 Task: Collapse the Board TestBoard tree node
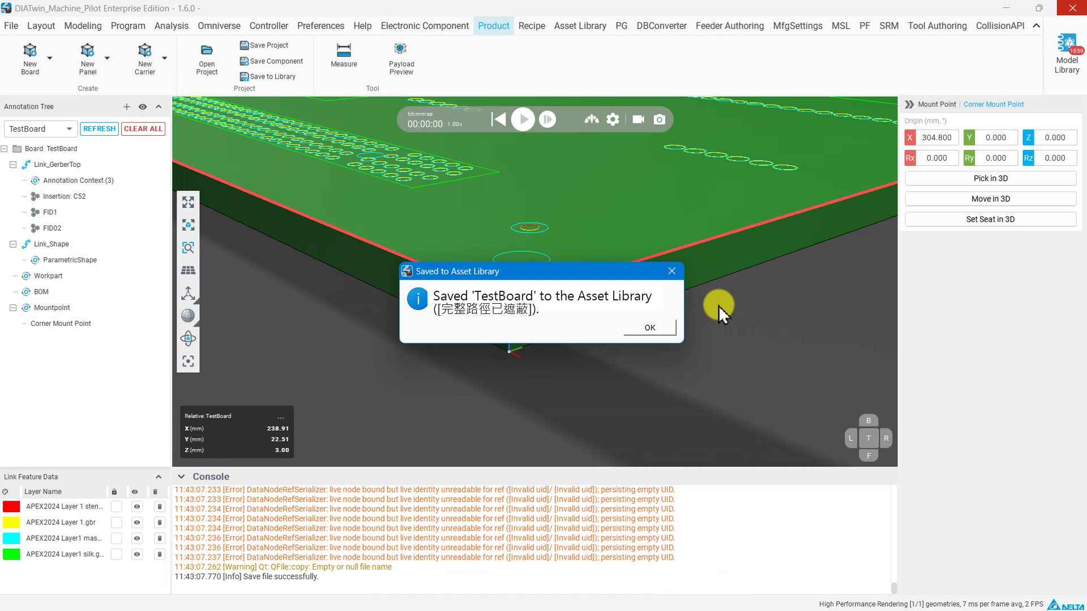coord(5,149)
